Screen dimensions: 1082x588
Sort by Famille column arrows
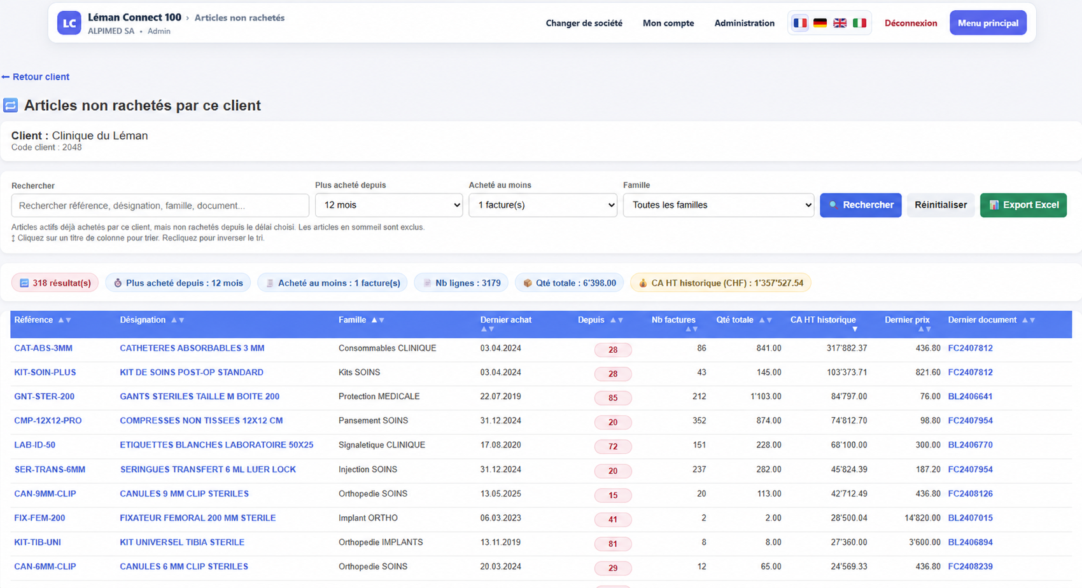(378, 320)
